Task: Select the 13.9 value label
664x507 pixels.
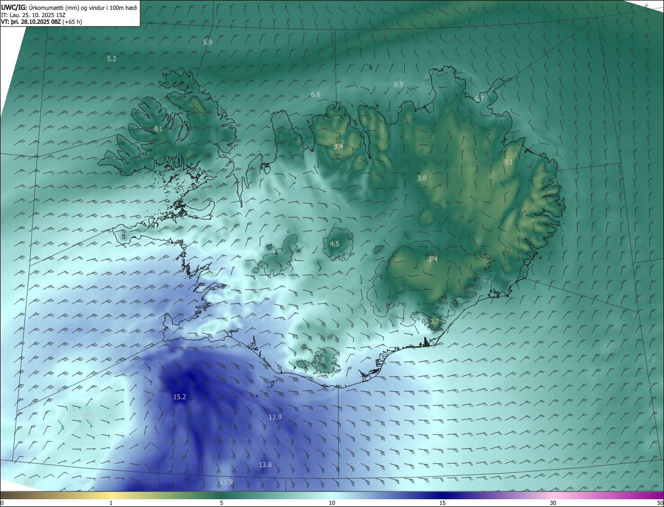Action: click(x=275, y=417)
